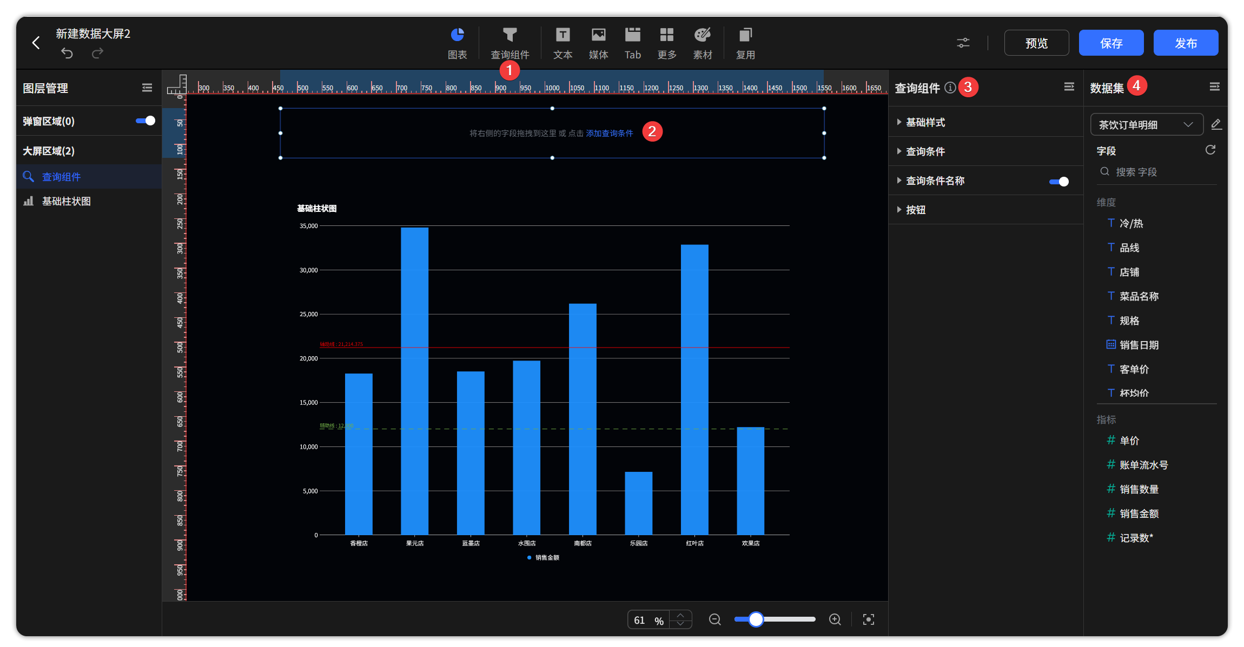Toggle the 查询条件名称 switch

coord(1059,182)
